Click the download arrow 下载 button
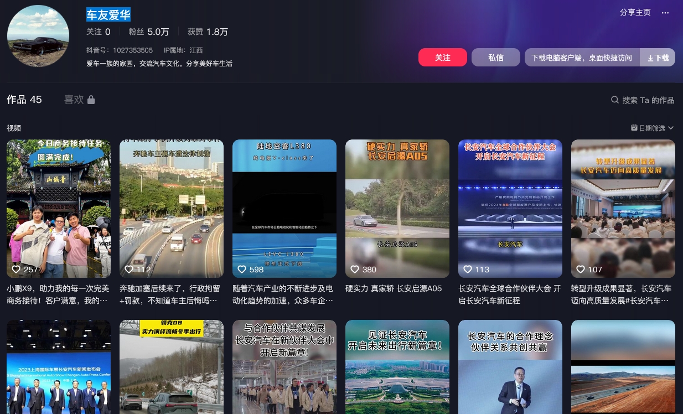This screenshot has width=683, height=414. (658, 58)
